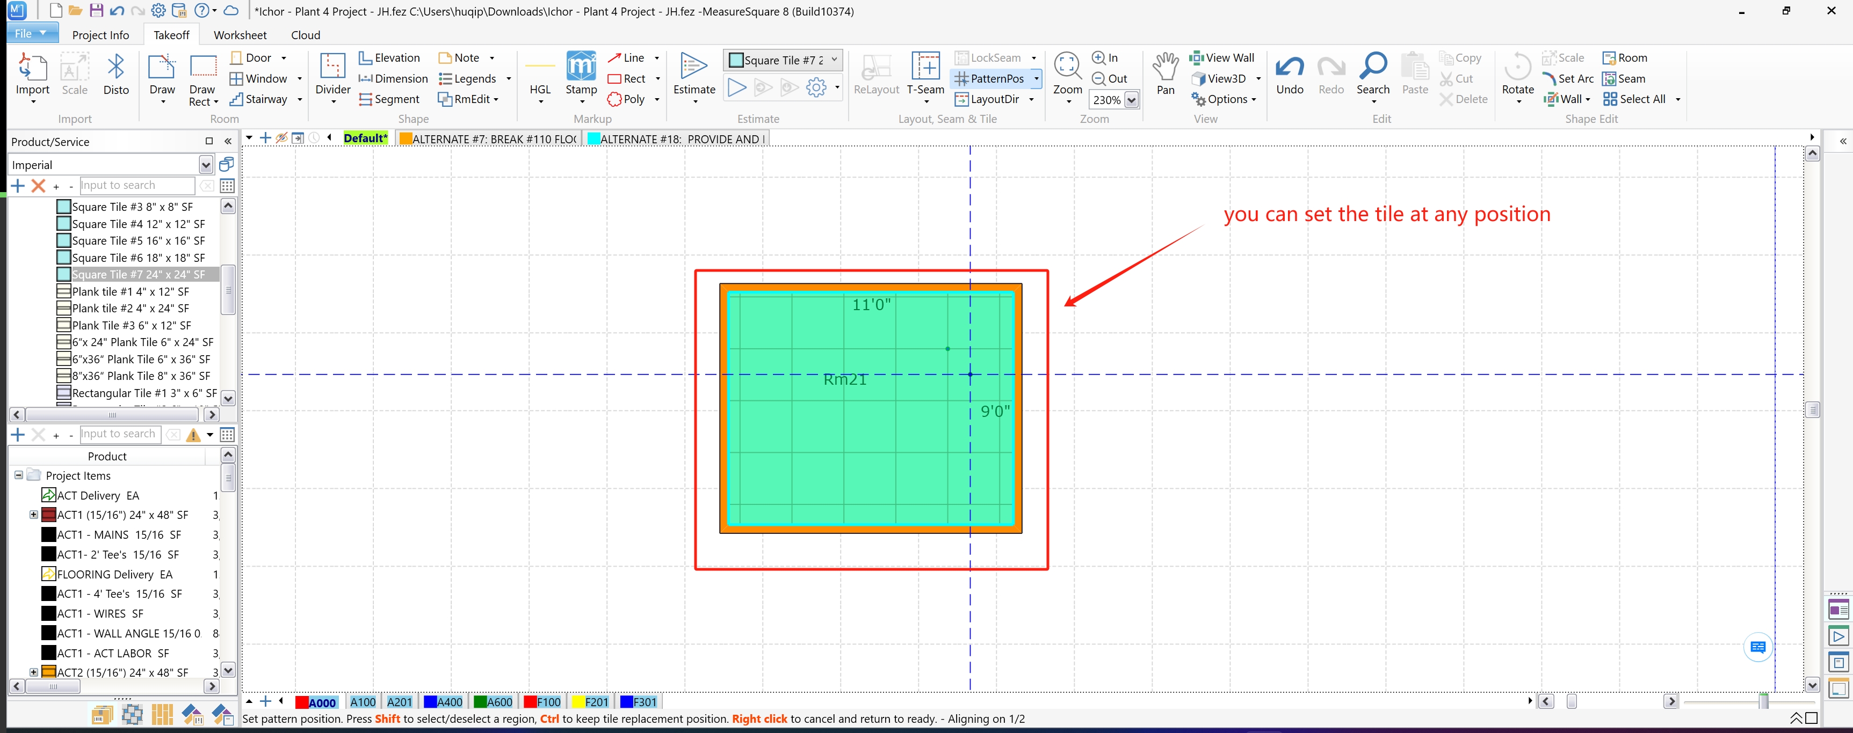
Task: Click the Select All button
Action: pyautogui.click(x=1634, y=99)
